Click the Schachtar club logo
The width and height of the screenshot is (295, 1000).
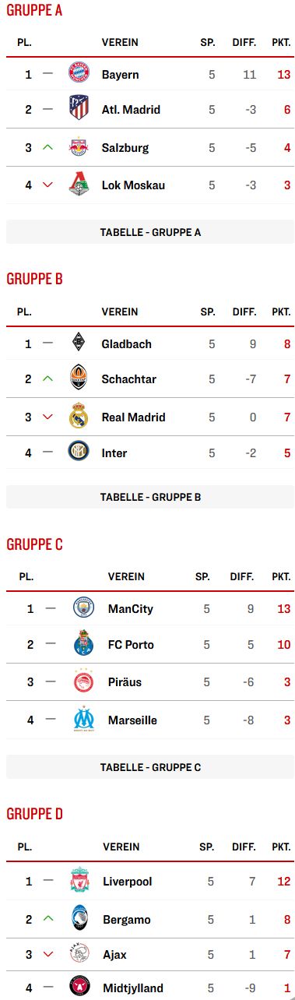click(79, 379)
